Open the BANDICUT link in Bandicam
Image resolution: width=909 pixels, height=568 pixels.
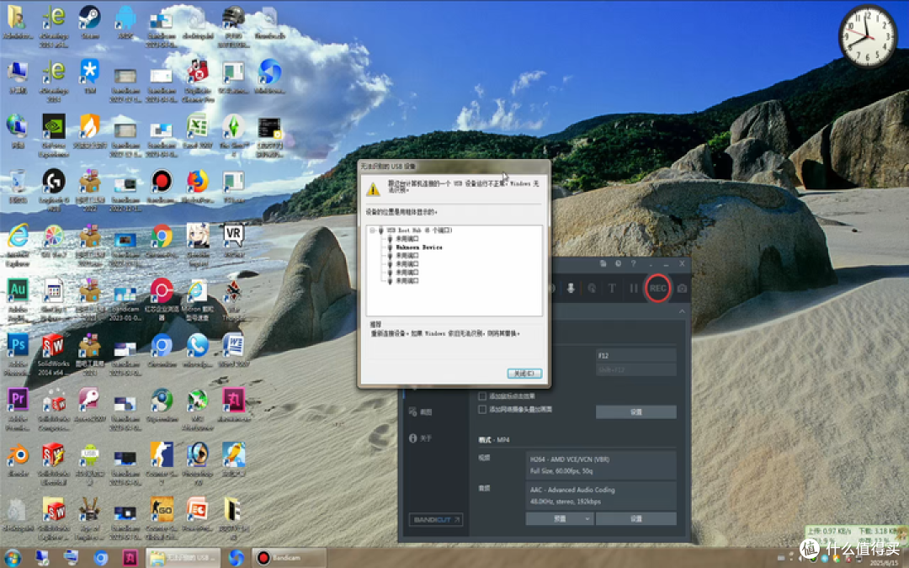(436, 520)
